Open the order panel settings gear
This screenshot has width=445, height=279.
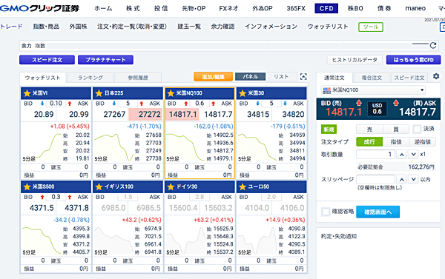coord(436,76)
